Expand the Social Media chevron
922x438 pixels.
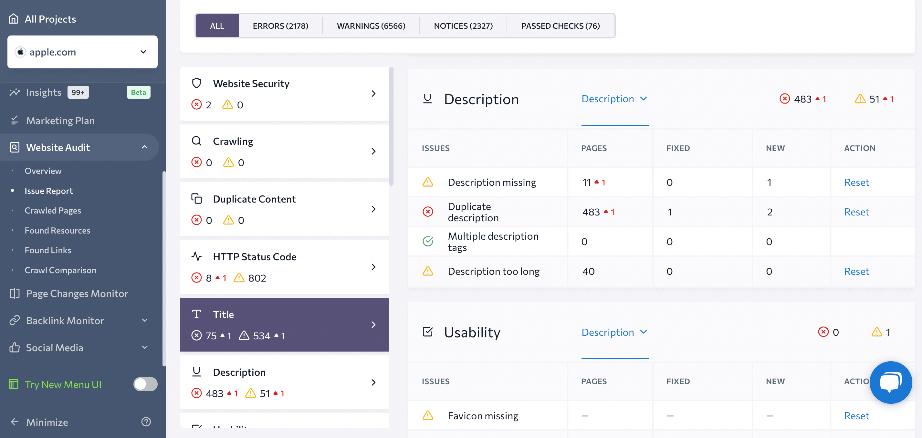coord(145,347)
